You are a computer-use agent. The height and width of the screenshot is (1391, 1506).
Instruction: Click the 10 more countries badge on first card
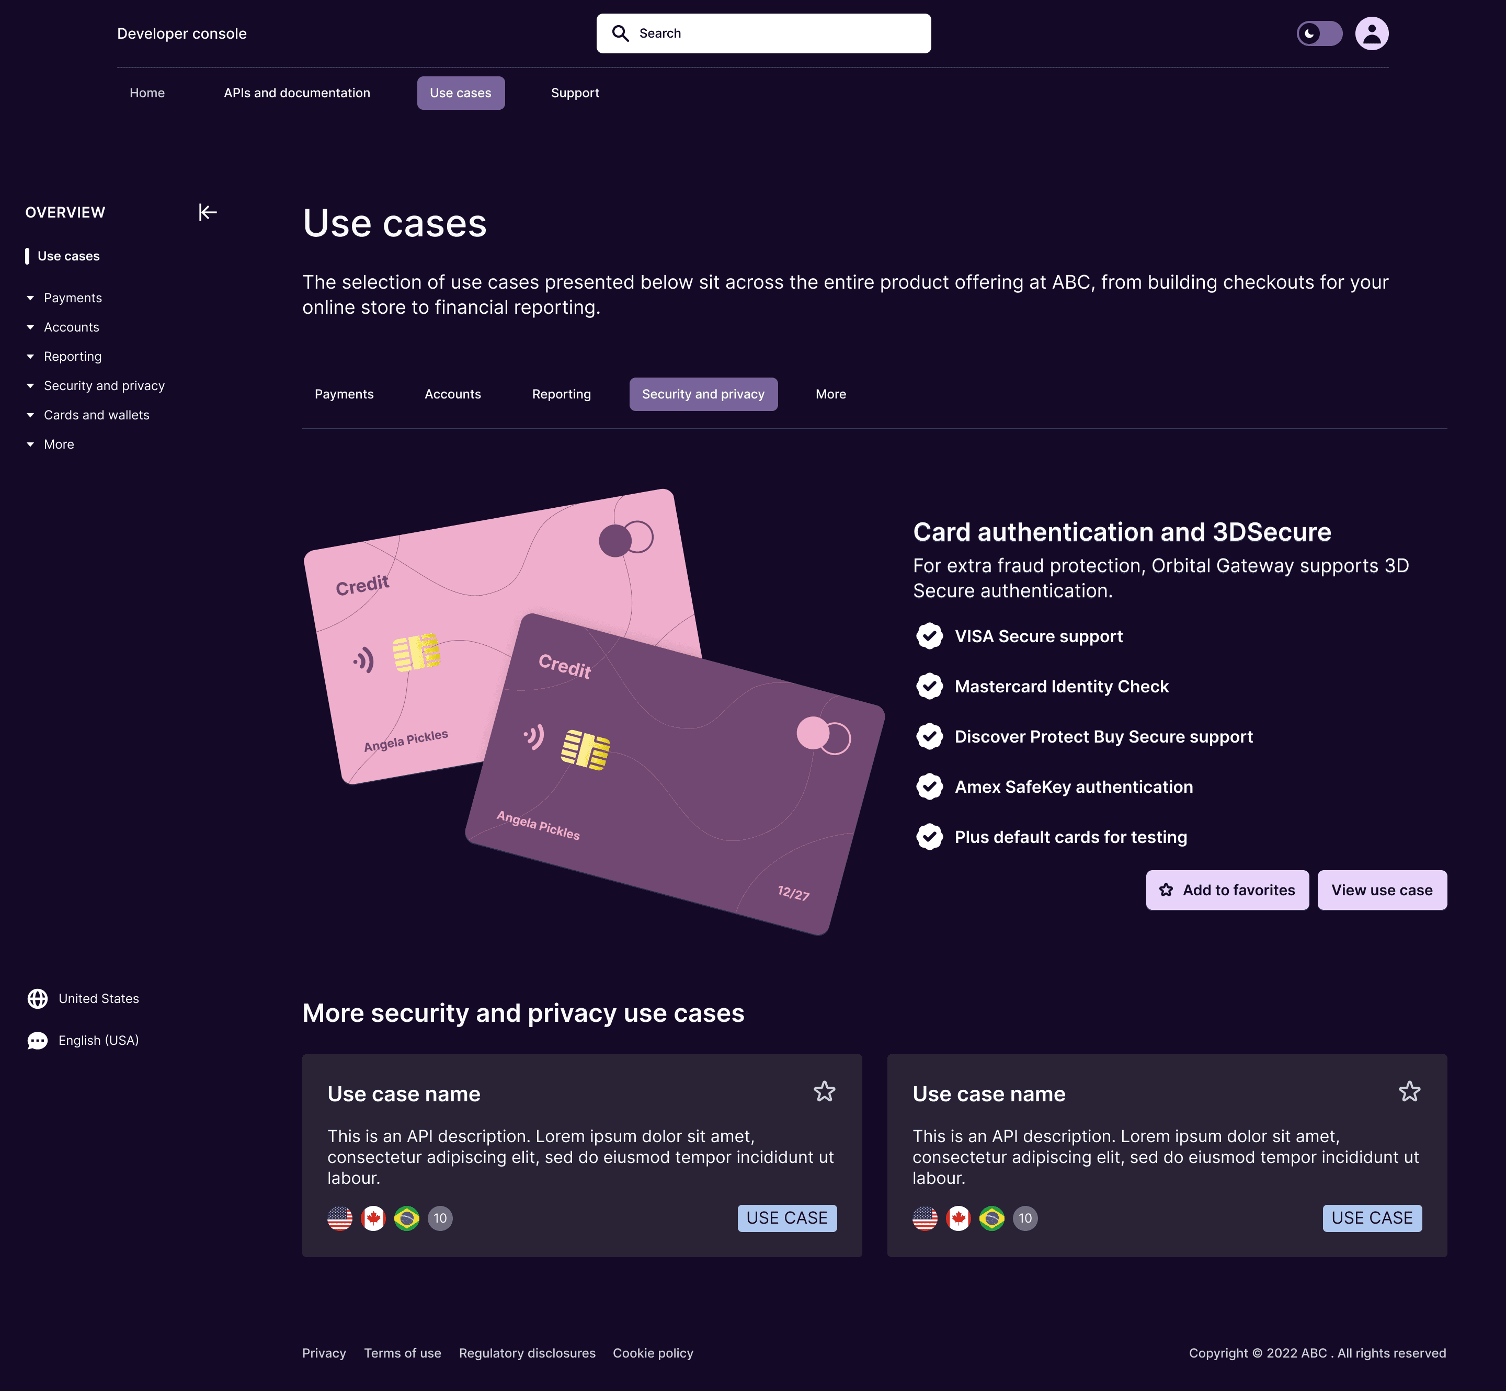[x=440, y=1218]
